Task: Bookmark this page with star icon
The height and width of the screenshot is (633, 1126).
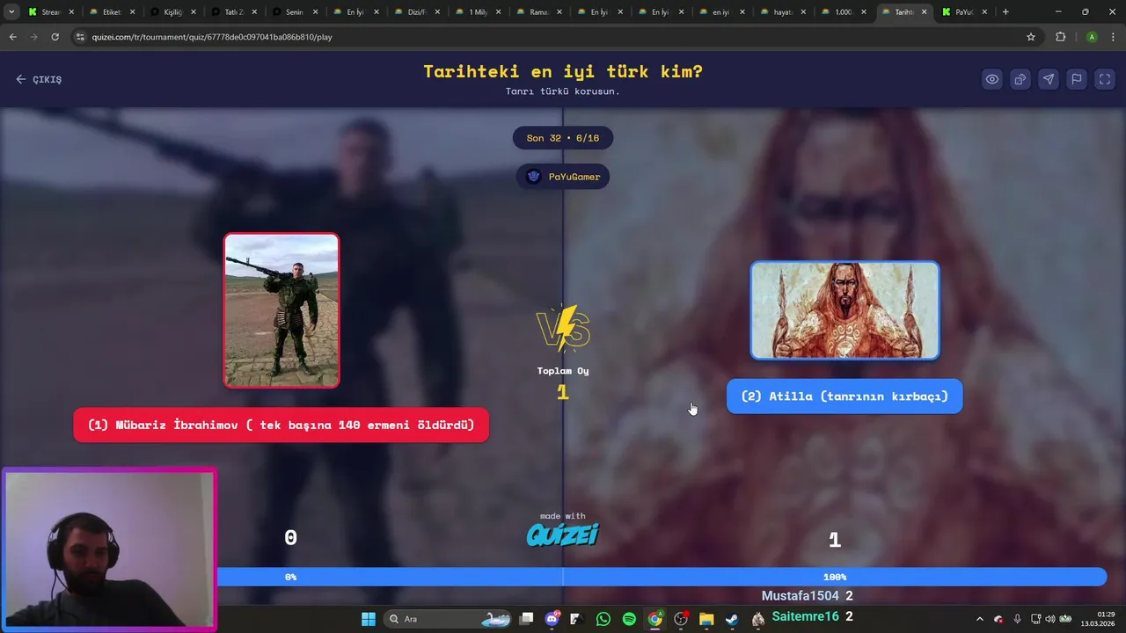Action: pyautogui.click(x=1031, y=37)
